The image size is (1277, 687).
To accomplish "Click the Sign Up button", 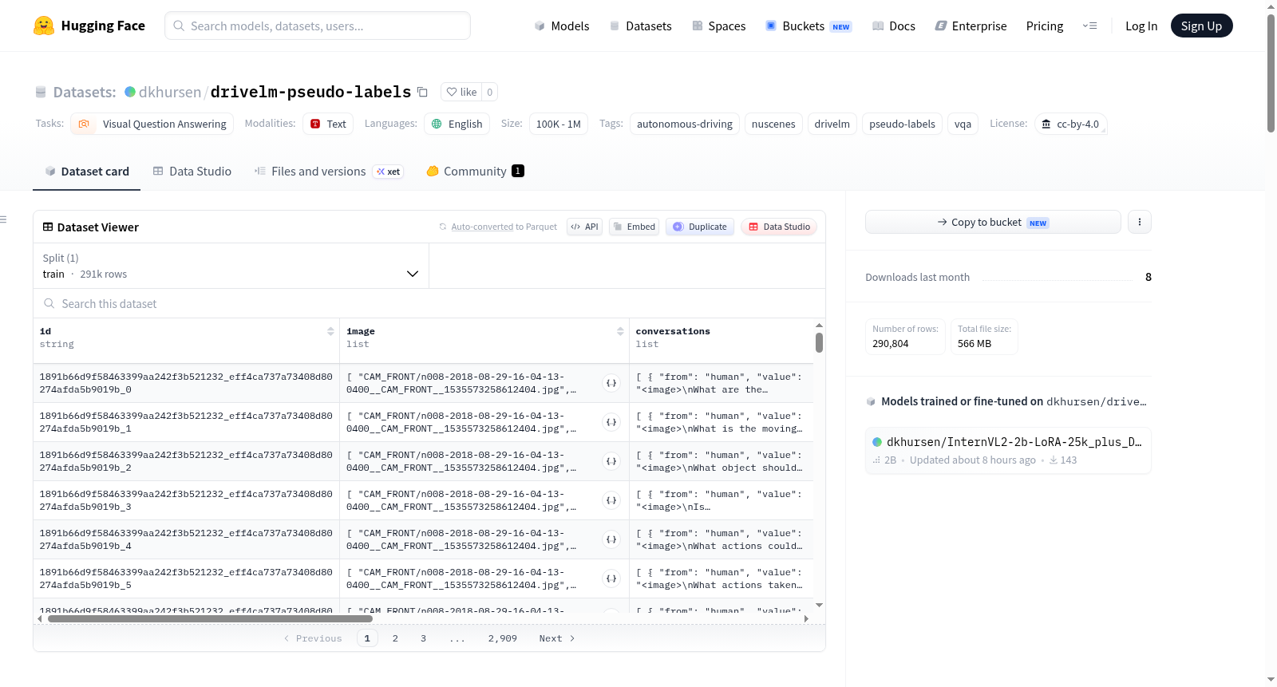I will click(x=1201, y=26).
